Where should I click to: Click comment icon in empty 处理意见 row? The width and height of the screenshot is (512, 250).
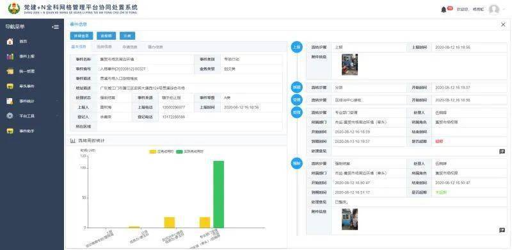click(502, 151)
